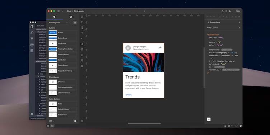Edit the sx undefined property field
The height and width of the screenshot is (135, 270).
click(x=219, y=67)
